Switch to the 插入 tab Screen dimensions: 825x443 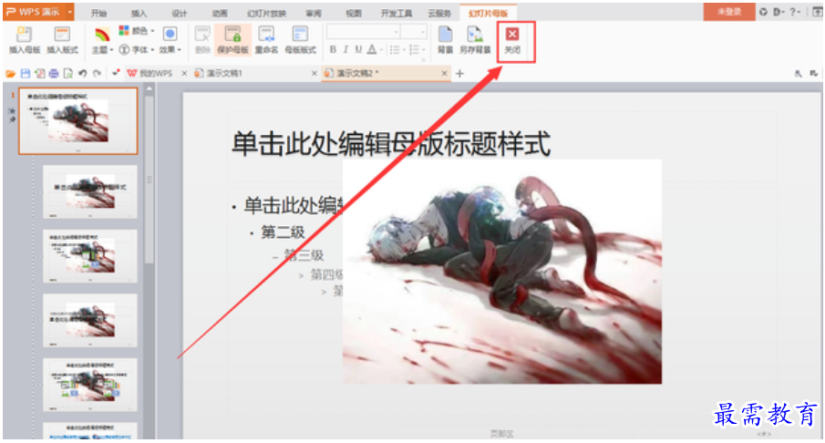(x=139, y=13)
